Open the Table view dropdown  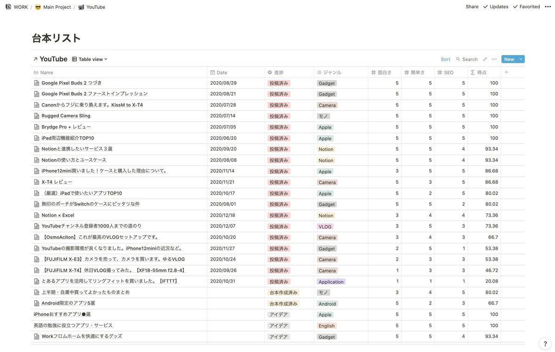(x=90, y=59)
